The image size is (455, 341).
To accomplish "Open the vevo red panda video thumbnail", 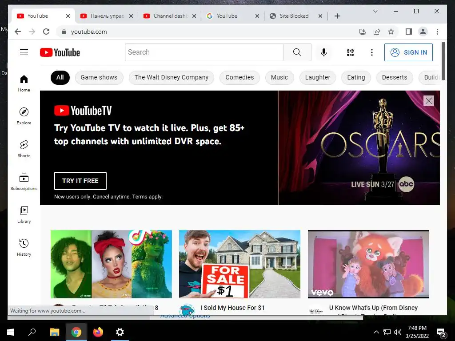I will [x=368, y=264].
